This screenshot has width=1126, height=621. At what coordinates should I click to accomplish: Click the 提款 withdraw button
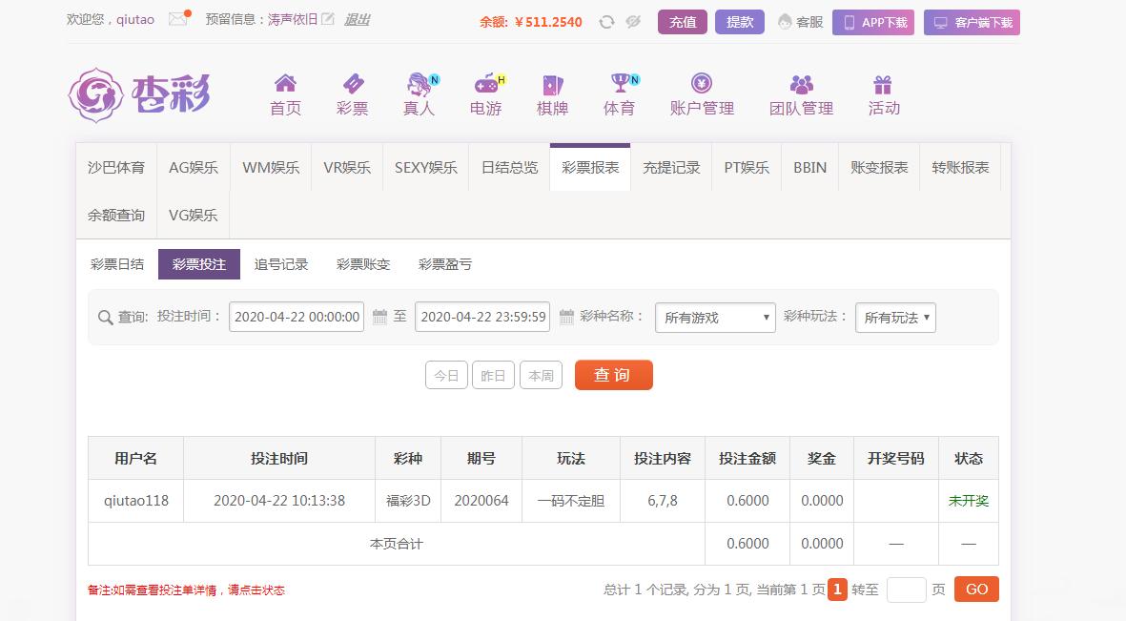point(740,22)
